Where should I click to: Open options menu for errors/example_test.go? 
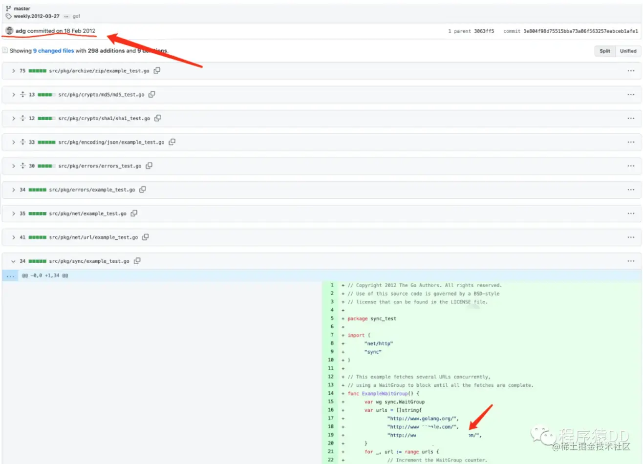(631, 190)
